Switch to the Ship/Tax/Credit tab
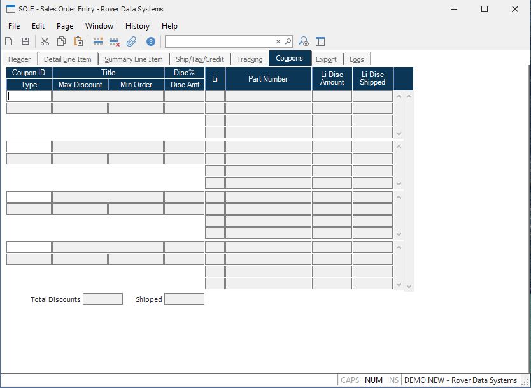Viewport: 531px width, 388px height. point(200,59)
